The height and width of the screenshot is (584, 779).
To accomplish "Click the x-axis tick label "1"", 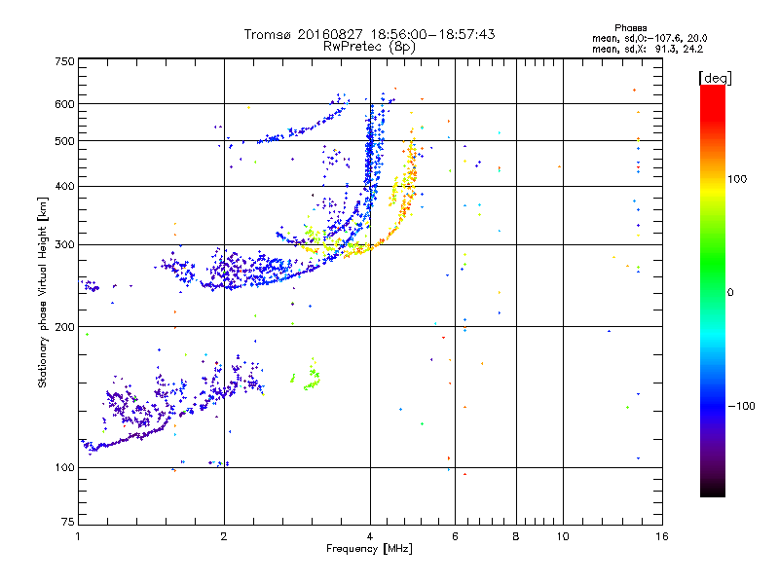I will [x=78, y=536].
